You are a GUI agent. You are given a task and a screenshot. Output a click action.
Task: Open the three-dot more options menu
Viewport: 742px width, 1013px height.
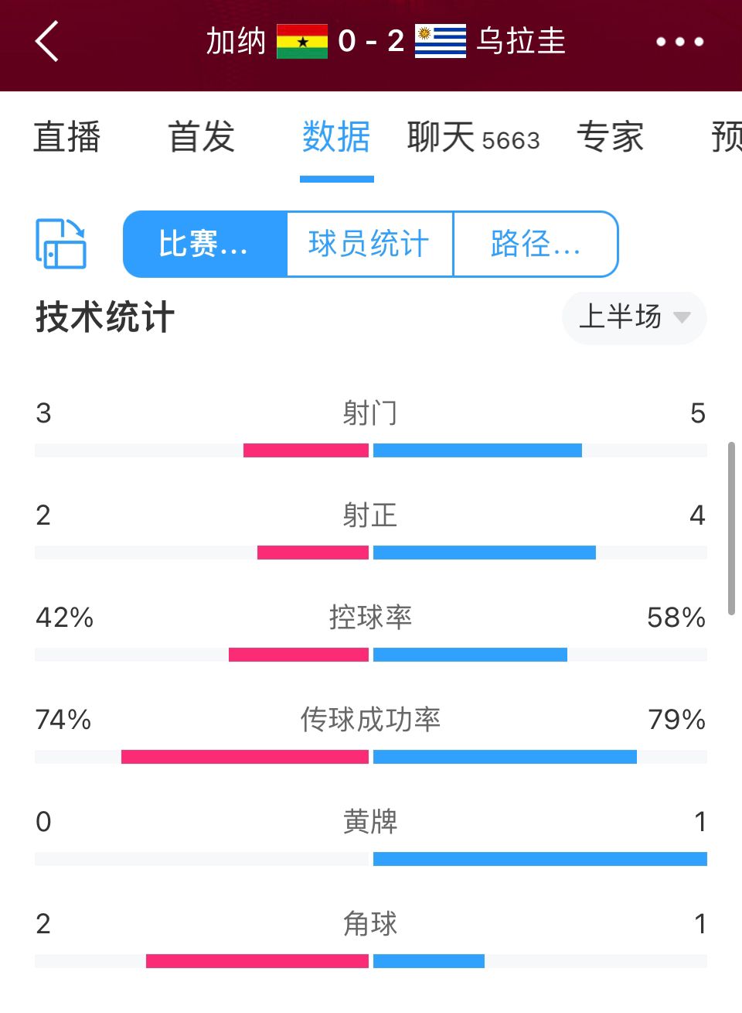coord(680,42)
